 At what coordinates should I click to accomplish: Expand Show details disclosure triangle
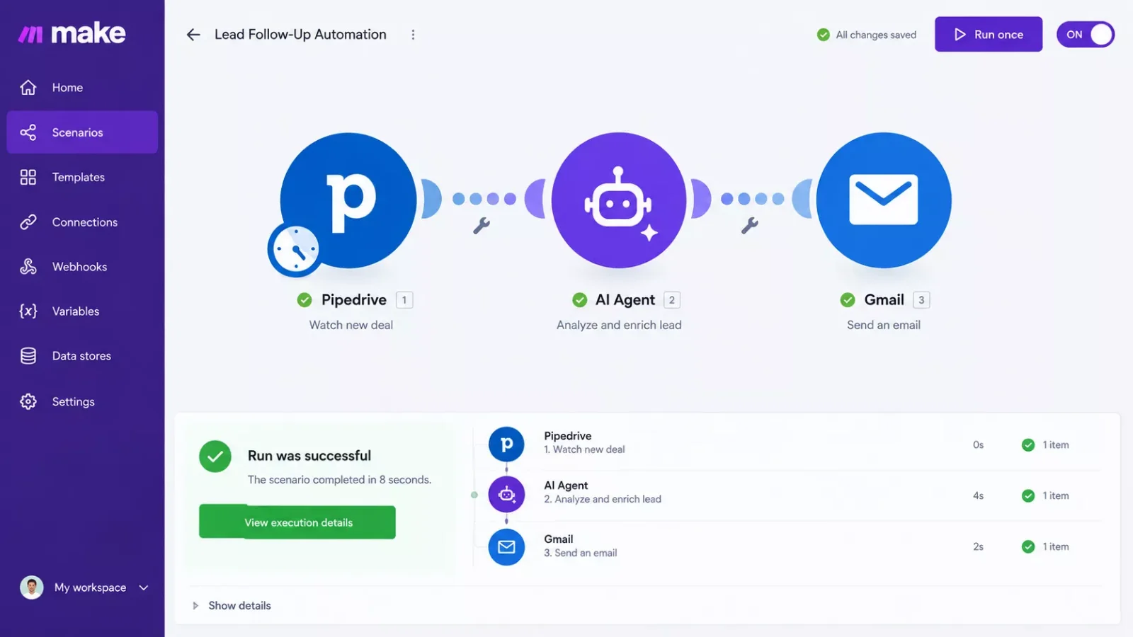coord(195,606)
